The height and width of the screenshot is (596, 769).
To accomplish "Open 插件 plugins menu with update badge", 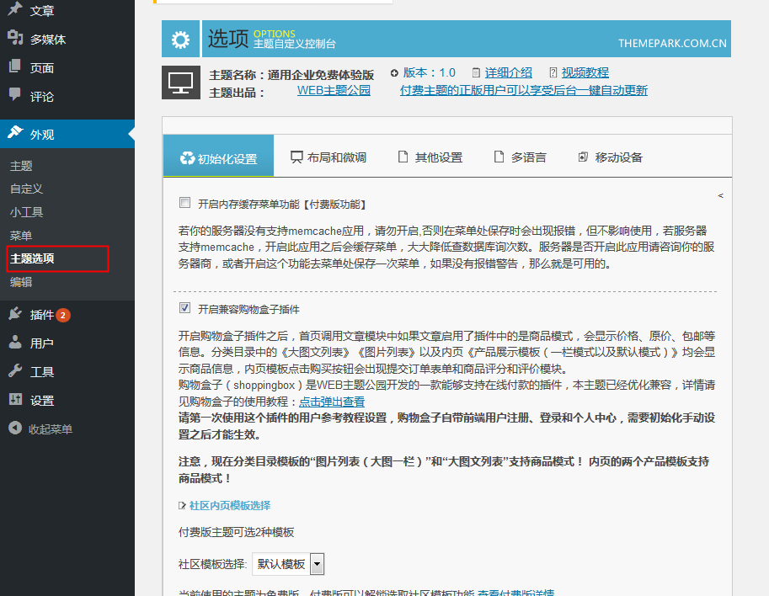I will click(x=42, y=315).
